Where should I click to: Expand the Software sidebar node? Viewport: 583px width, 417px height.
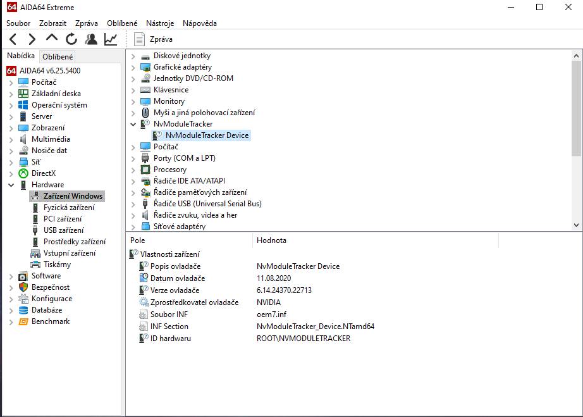(11, 277)
